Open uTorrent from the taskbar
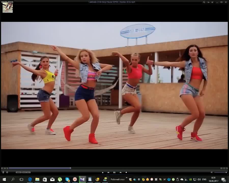Viewport: 229px width, 183px height. click(60, 179)
